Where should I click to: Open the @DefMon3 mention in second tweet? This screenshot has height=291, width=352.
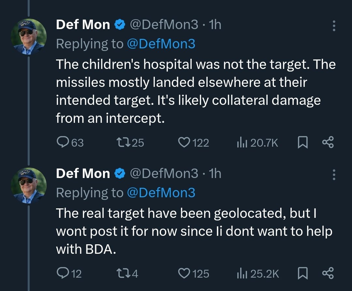point(161,193)
